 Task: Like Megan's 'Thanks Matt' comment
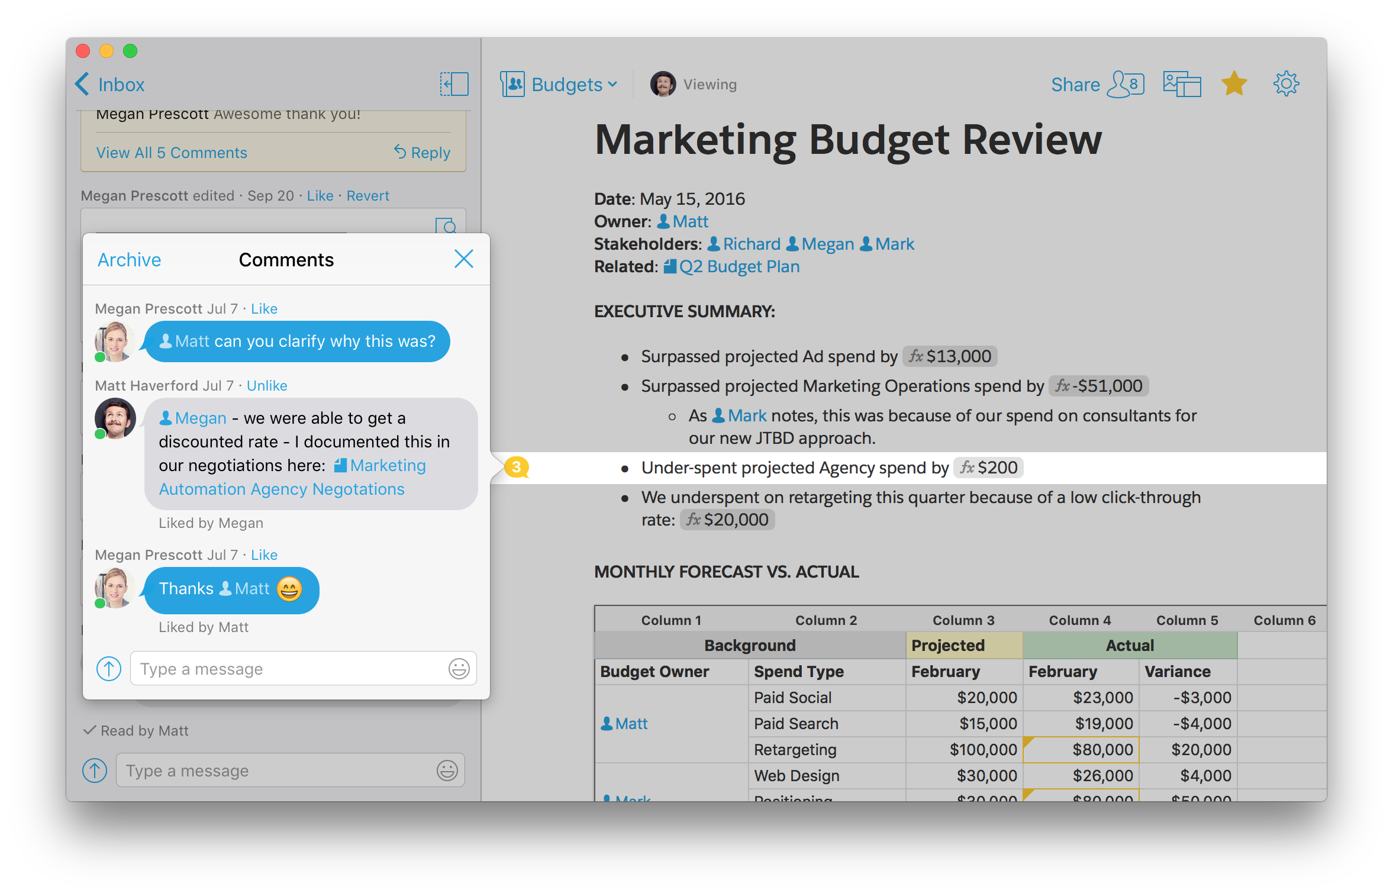pyautogui.click(x=264, y=555)
